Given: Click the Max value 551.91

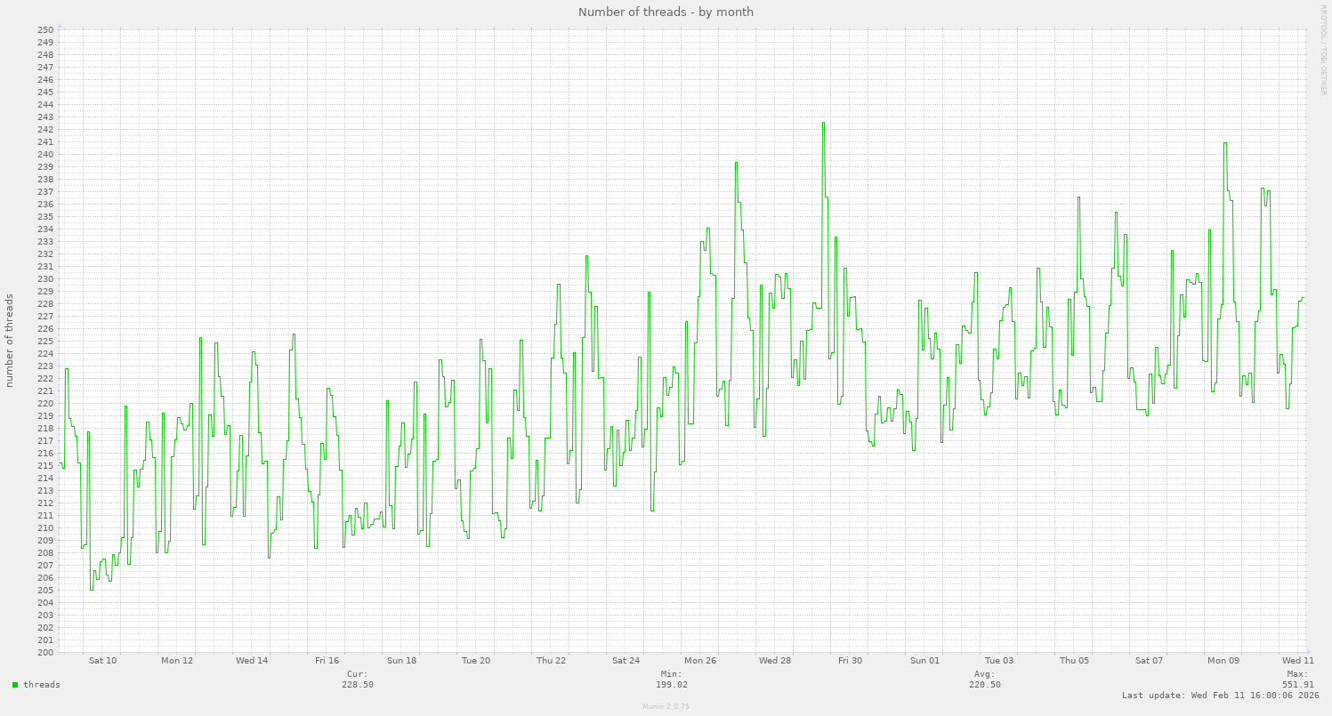Looking at the screenshot, I should 1297,685.
